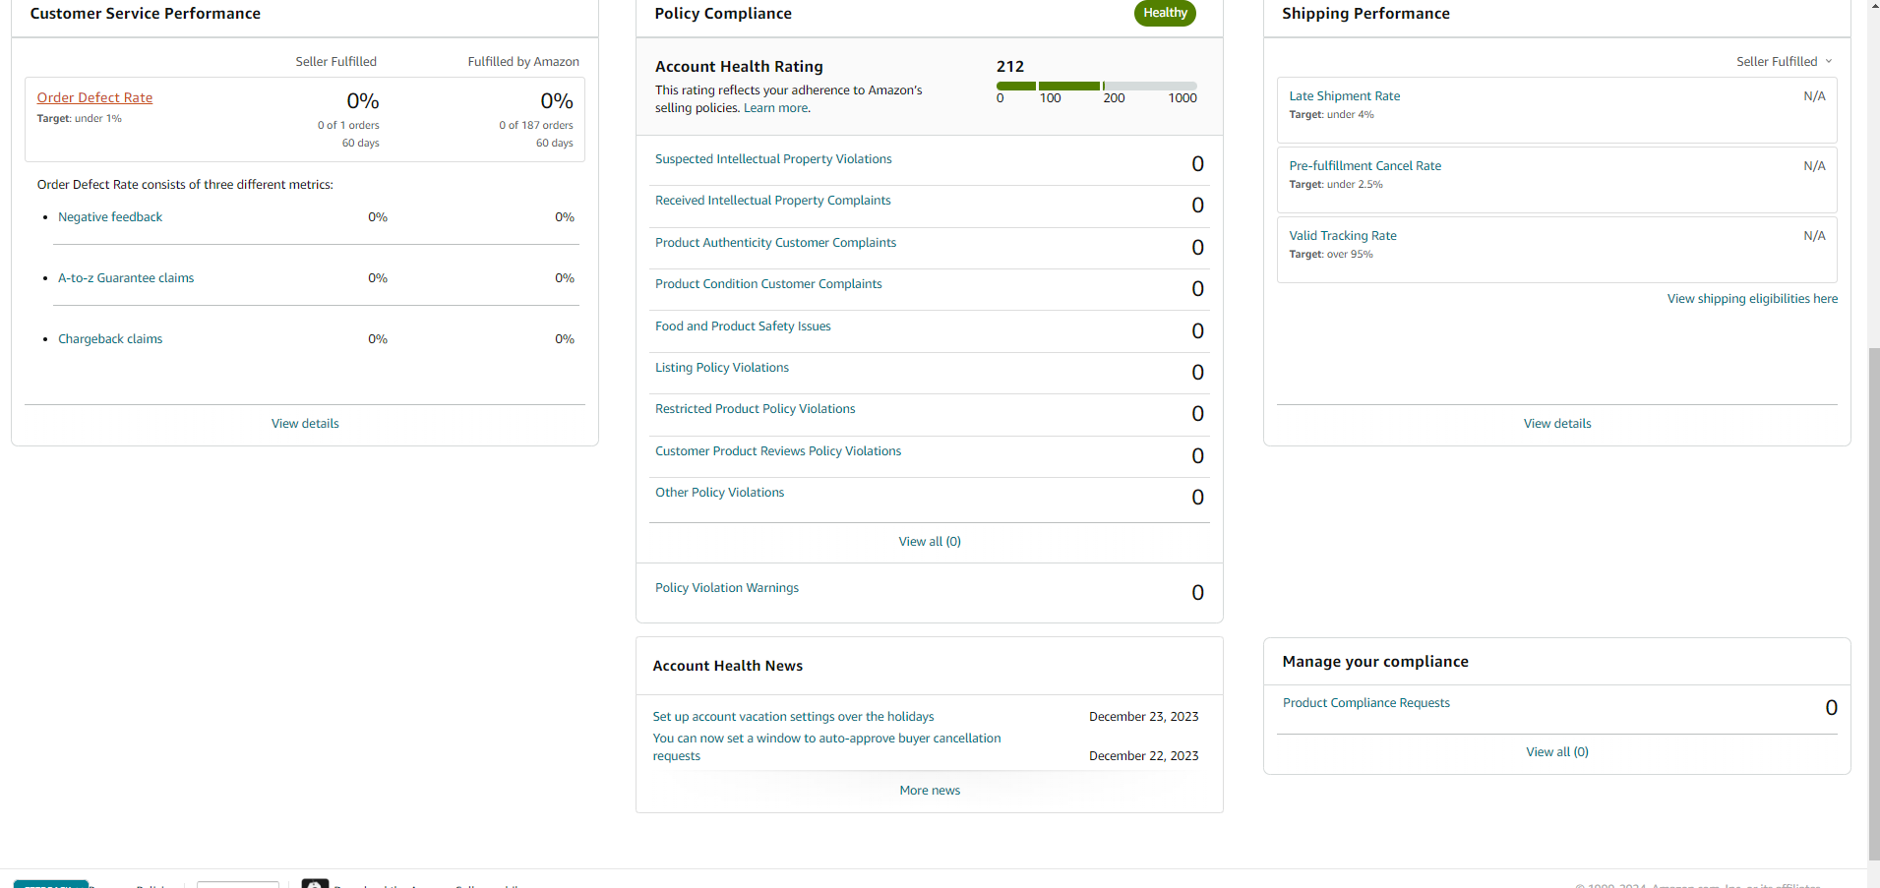1880x888 pixels.
Task: Open Restricted Product Policy Violations
Action: 756,409
